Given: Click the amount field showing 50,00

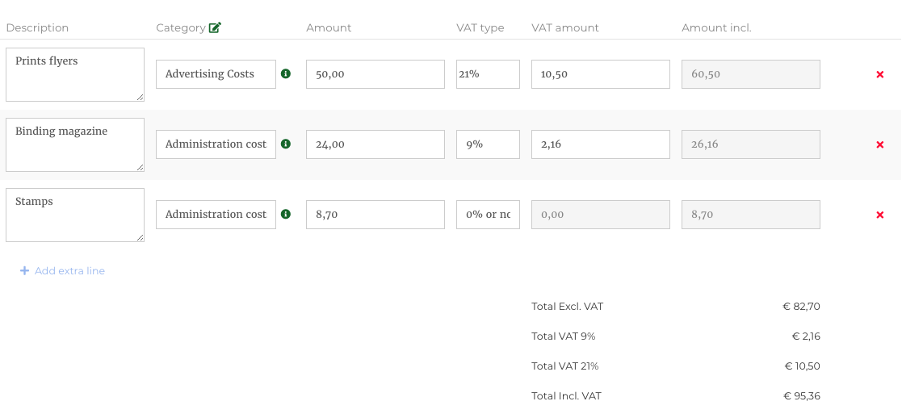Looking at the screenshot, I should click(x=375, y=73).
